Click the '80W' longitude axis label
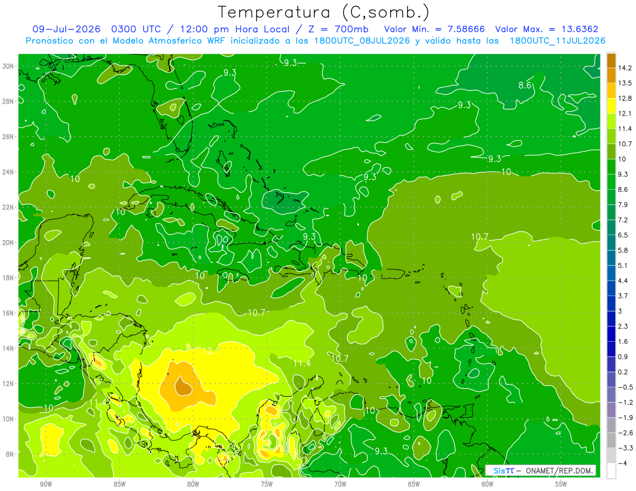 tap(193, 485)
